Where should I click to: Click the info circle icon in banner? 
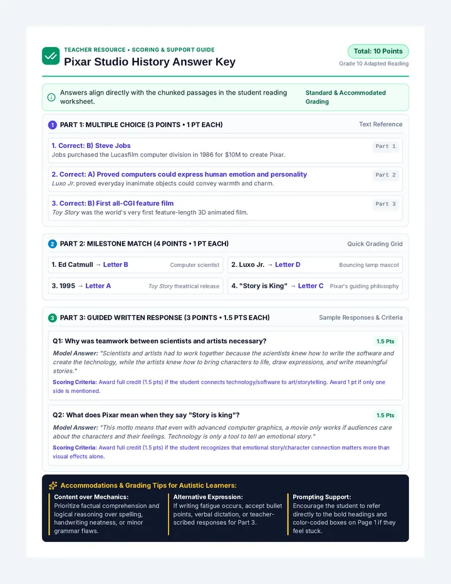51,97
